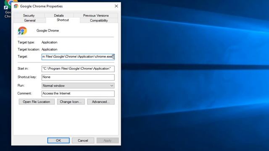Click the Target location label
This screenshot has height=151, width=269.
29,49
